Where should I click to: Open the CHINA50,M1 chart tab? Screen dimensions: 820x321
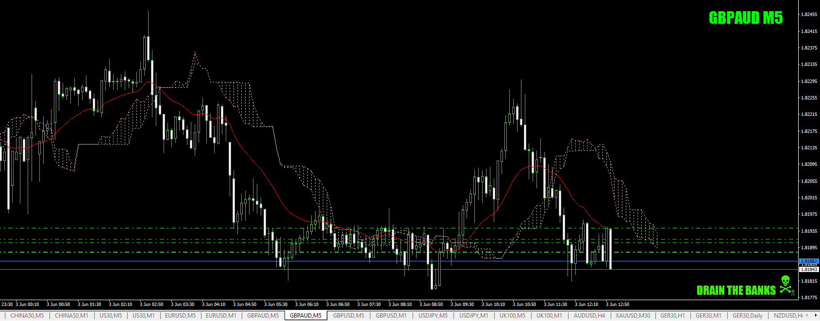71,316
